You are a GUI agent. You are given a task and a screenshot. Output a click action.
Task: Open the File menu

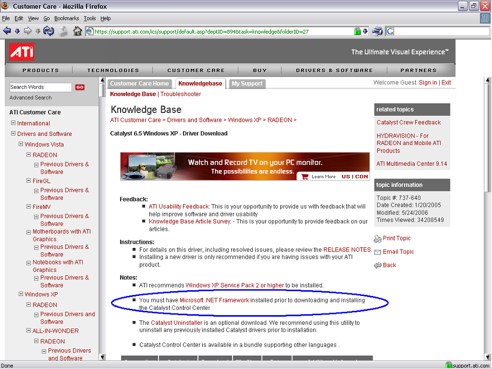(x=6, y=19)
